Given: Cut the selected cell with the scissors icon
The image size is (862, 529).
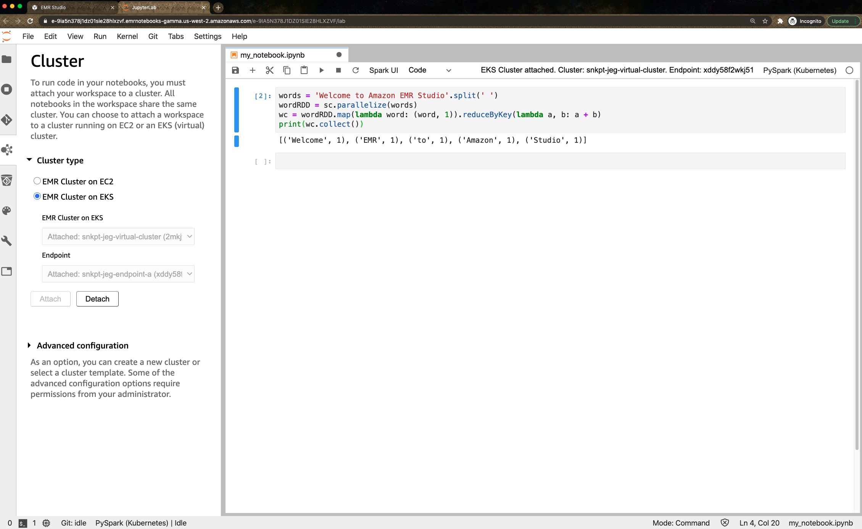Looking at the screenshot, I should pos(269,70).
